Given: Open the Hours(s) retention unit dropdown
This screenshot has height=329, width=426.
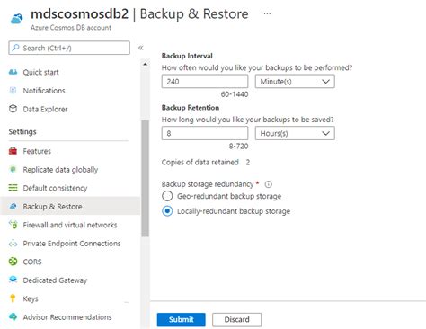Looking at the screenshot, I should pos(295,133).
